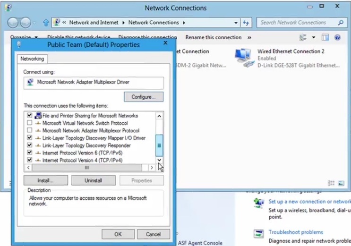Click the Up one level arrow icon
This screenshot has width=351, height=246.
(x=46, y=22)
